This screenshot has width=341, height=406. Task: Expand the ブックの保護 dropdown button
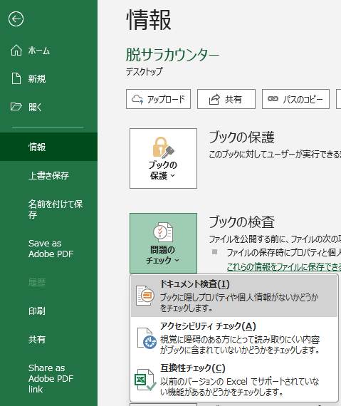(163, 158)
